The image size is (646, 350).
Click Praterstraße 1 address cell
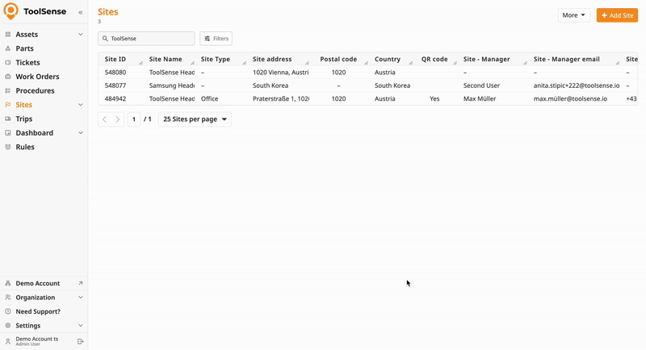pos(281,98)
